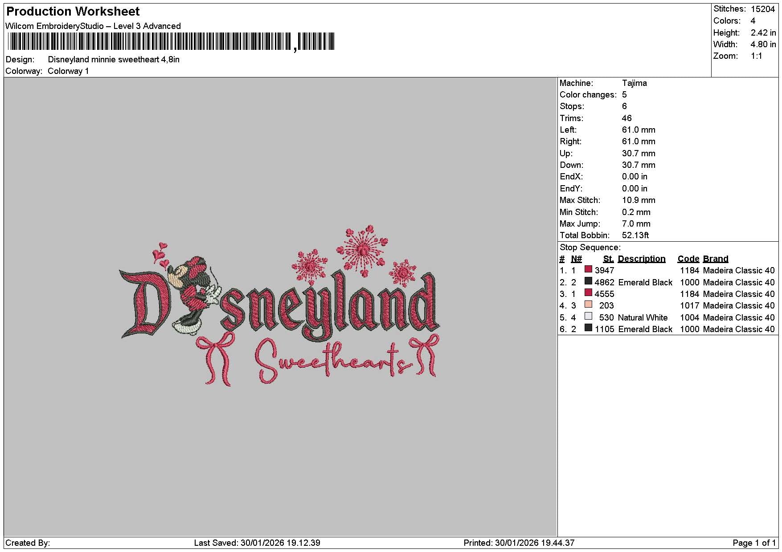Click the 'Right:' value '61.0 mm'
The image size is (782, 552).
pos(639,142)
